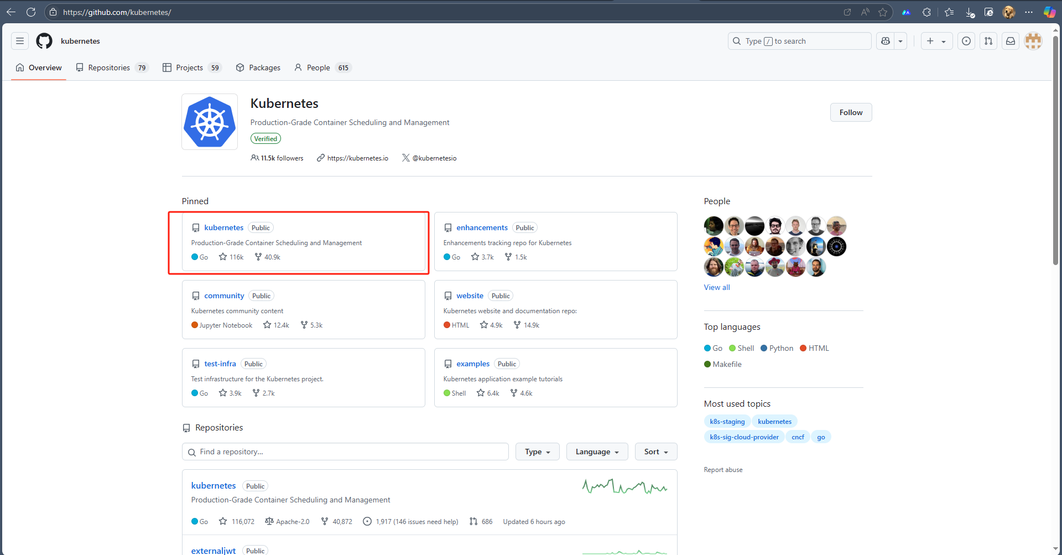This screenshot has height=555, width=1062.
Task: Click View all under People
Action: 717,287
